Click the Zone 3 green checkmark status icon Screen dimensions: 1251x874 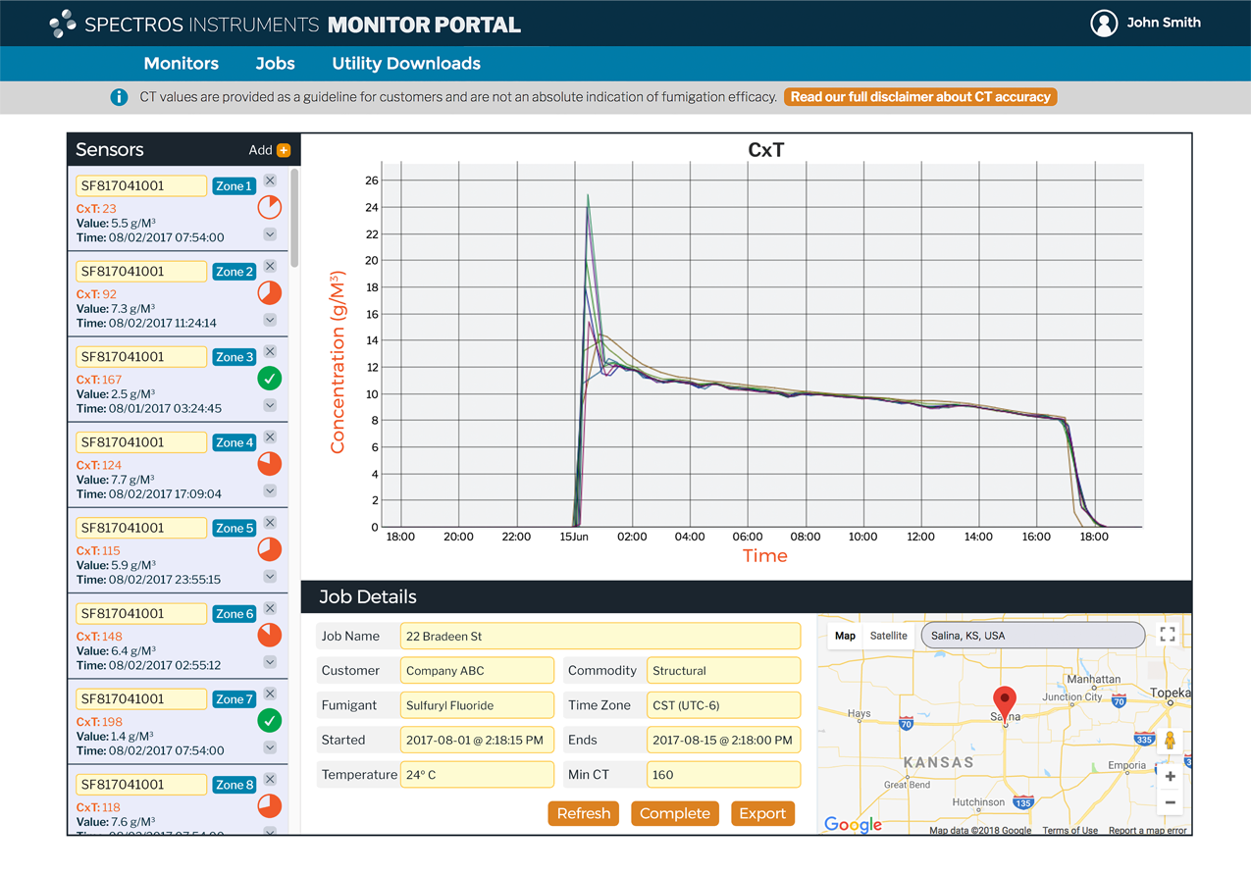click(x=270, y=378)
